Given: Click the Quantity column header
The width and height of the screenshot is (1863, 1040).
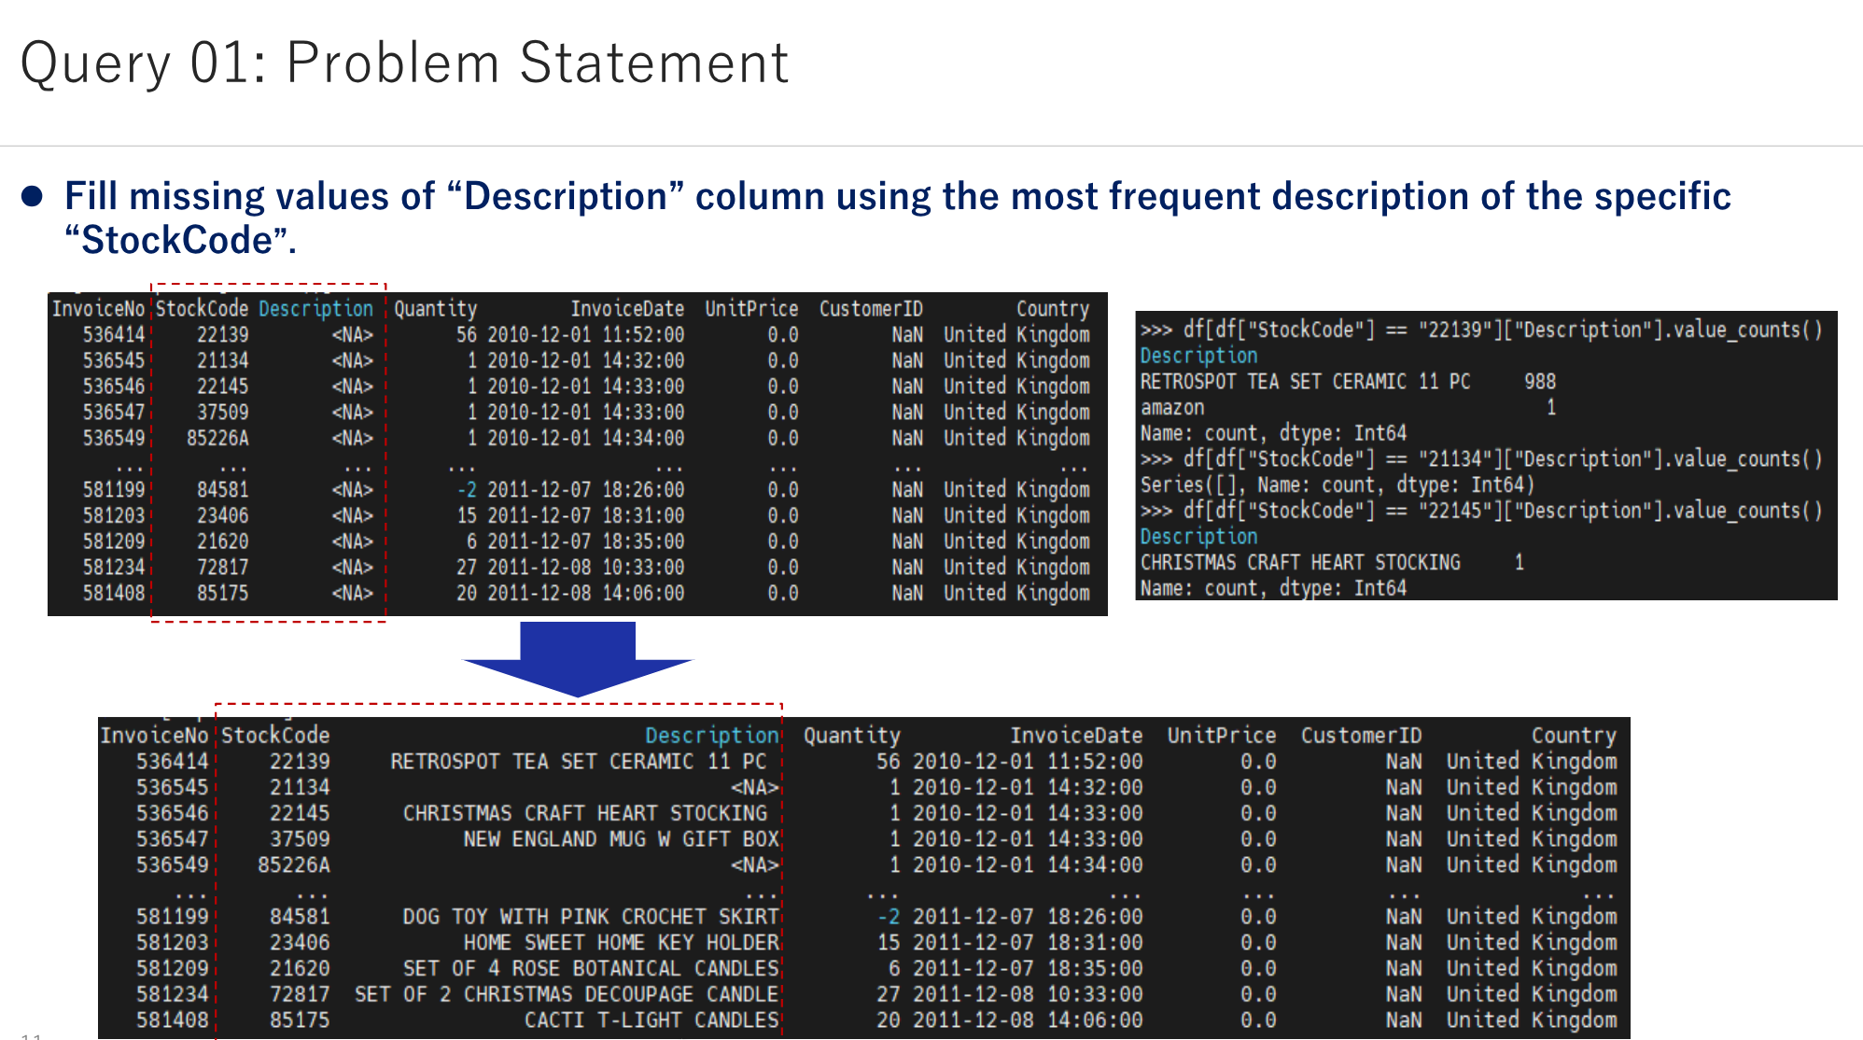Looking at the screenshot, I should click(434, 308).
